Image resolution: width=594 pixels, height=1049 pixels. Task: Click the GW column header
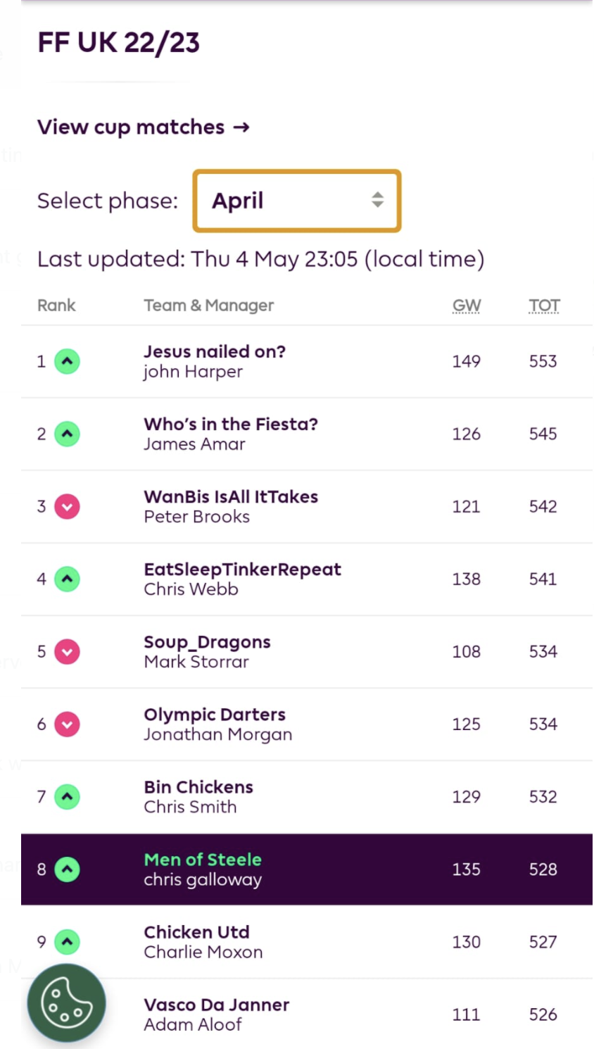pyautogui.click(x=466, y=306)
